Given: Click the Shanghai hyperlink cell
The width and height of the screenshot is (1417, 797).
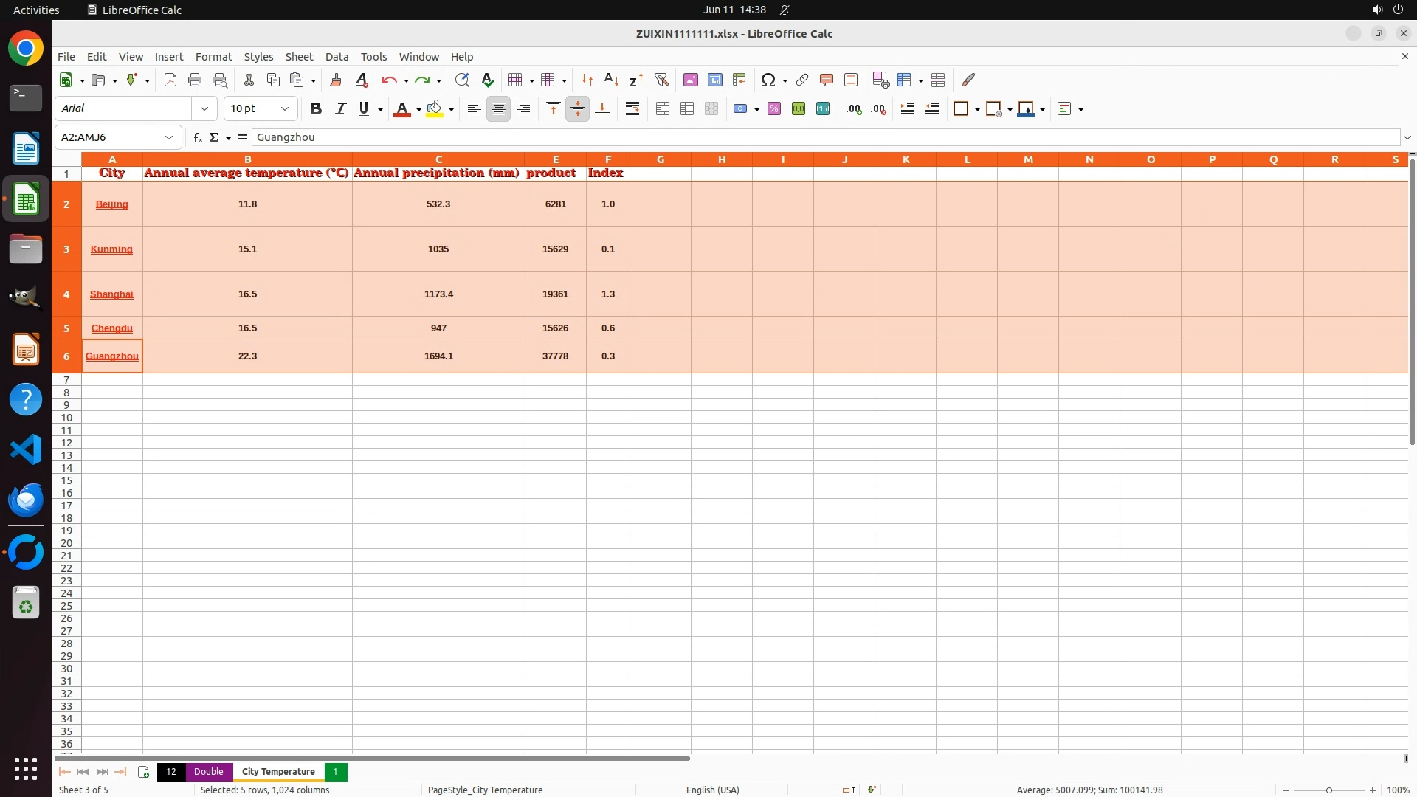Looking at the screenshot, I should pyautogui.click(x=111, y=294).
